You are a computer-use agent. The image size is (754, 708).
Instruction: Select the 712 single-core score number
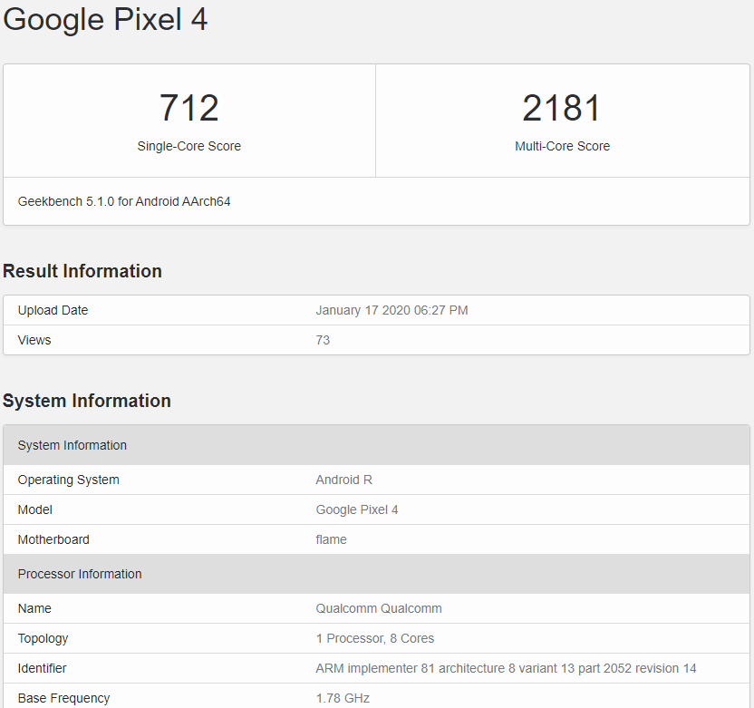tap(189, 108)
